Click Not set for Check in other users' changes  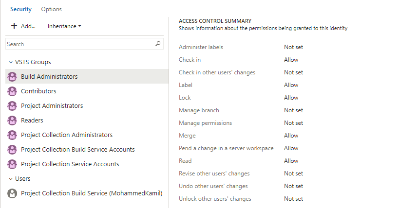294,72
